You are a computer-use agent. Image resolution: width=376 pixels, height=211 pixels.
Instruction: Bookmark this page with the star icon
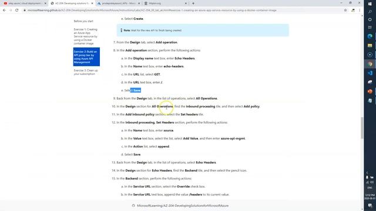[x=345, y=11]
